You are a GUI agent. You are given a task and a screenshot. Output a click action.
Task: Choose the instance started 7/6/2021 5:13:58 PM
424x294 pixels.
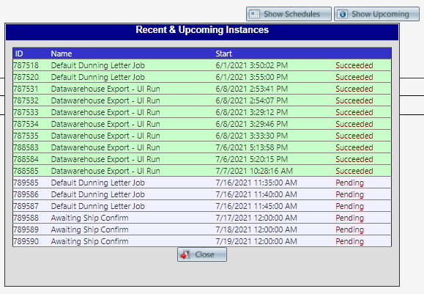(202, 147)
